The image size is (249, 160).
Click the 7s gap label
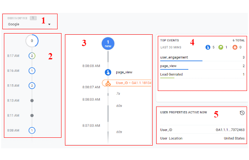(x=118, y=94)
